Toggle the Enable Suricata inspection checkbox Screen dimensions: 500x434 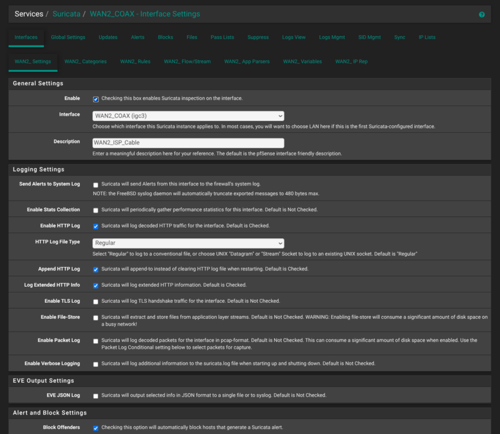click(96, 99)
